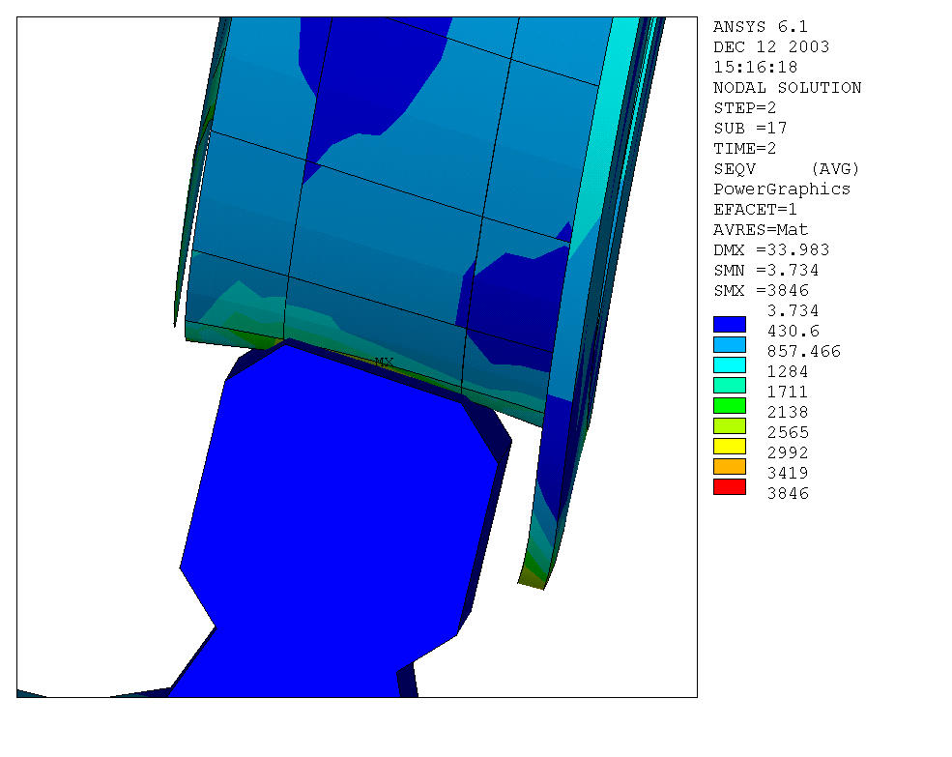Image resolution: width=952 pixels, height=757 pixels.
Task: Click the NODAL SOLUTION label
Action: (x=787, y=87)
